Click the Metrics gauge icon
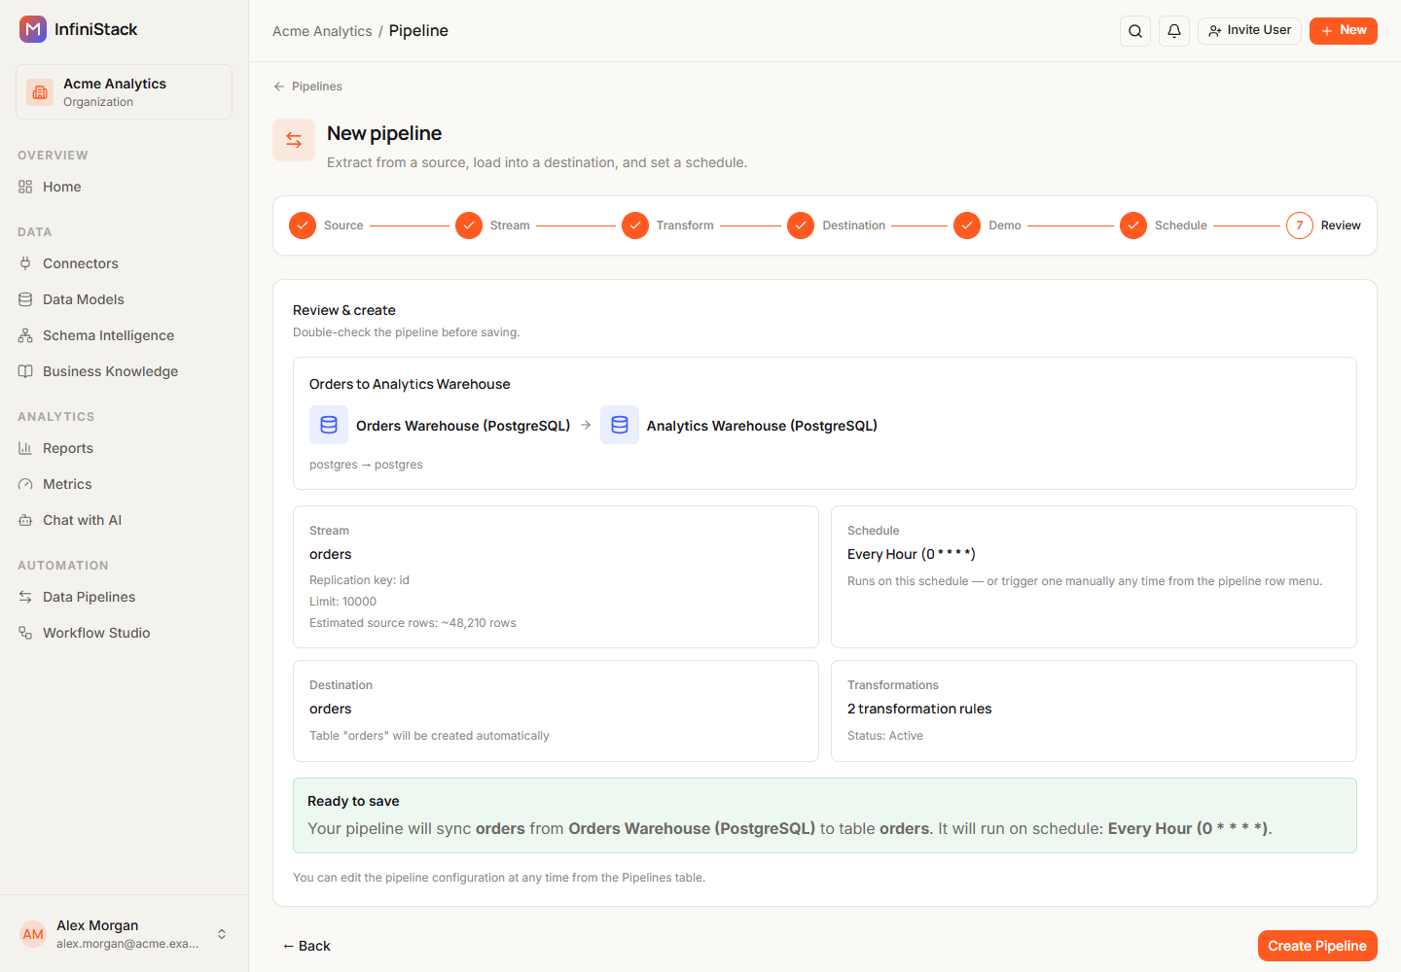 click(25, 484)
